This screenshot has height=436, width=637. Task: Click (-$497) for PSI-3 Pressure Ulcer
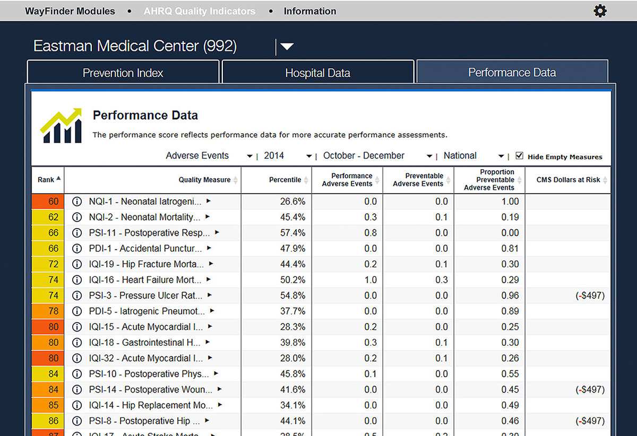590,295
